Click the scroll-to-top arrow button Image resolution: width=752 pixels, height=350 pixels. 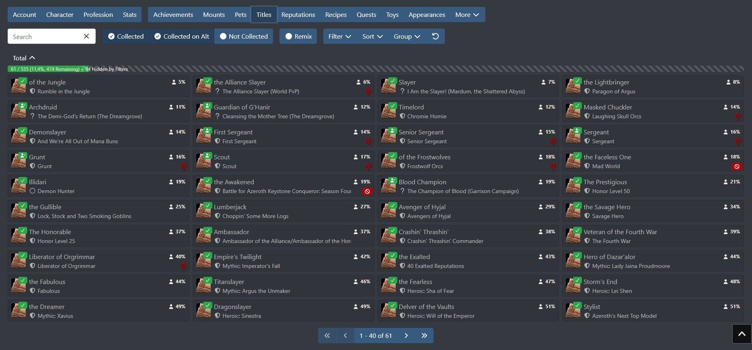coord(742,334)
